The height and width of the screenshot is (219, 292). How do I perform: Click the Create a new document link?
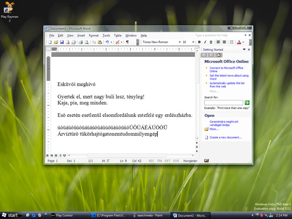click(226, 138)
